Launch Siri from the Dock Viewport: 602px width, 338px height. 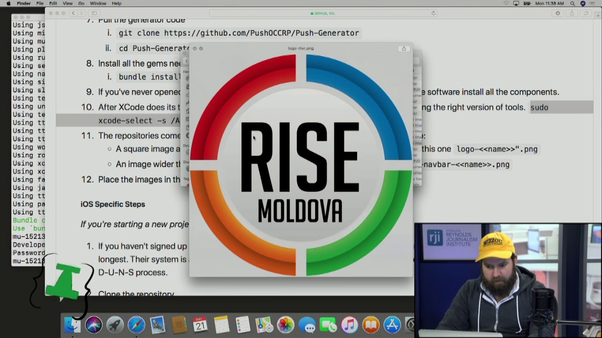click(94, 325)
